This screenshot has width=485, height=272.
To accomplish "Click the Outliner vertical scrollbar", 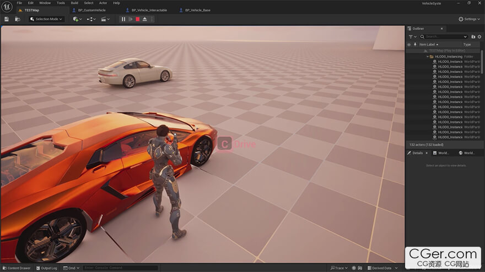I will pos(482,62).
